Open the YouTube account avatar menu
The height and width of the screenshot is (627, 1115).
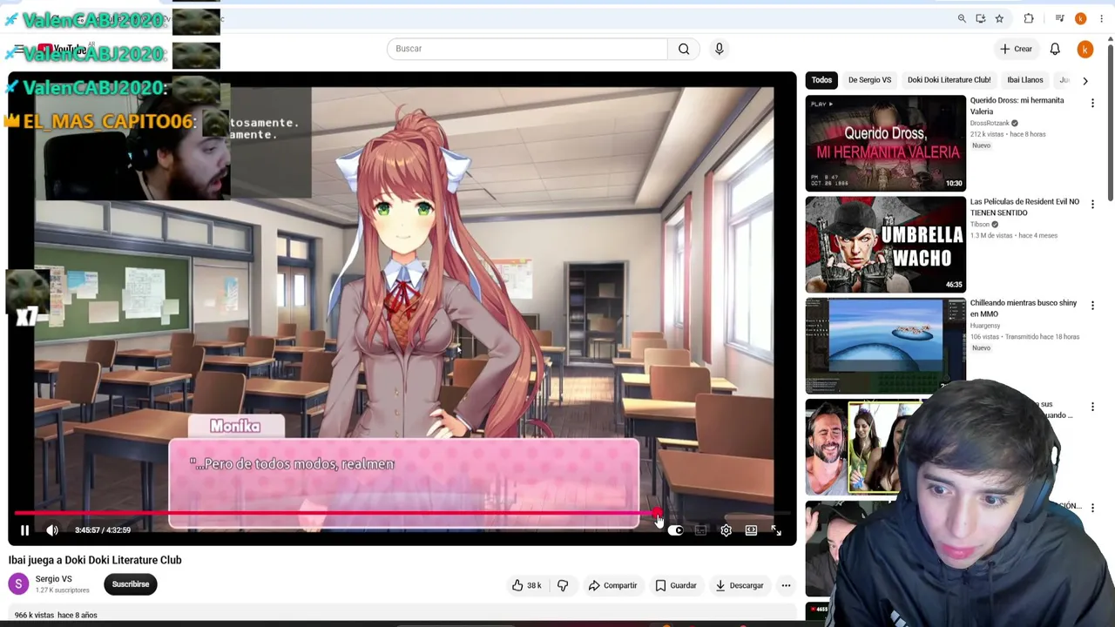point(1085,50)
